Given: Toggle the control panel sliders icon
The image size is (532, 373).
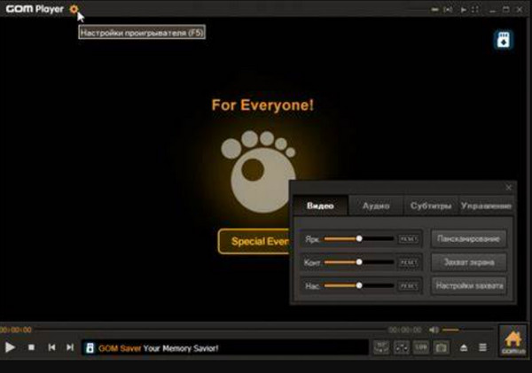Looking at the screenshot, I should (x=402, y=347).
